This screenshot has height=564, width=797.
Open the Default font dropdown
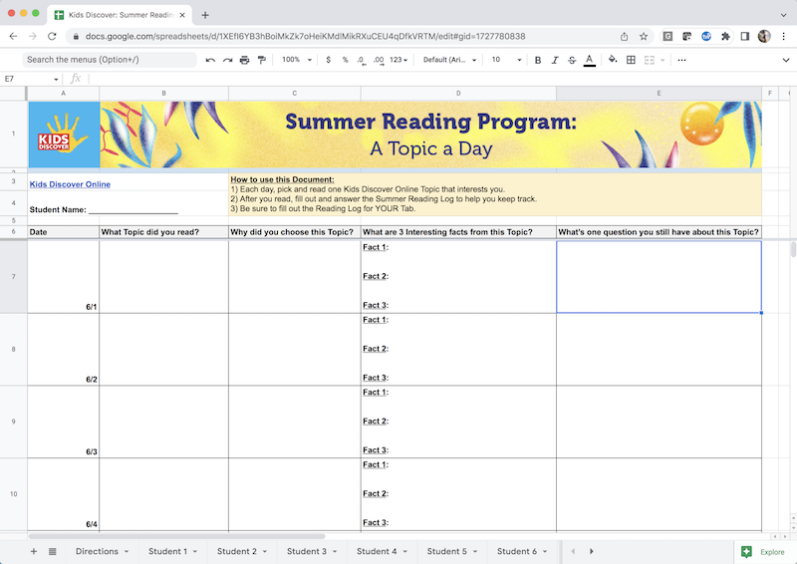pos(450,60)
